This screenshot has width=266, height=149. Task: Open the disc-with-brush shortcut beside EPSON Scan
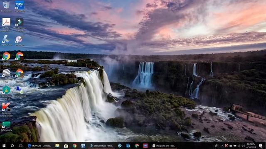20,41
